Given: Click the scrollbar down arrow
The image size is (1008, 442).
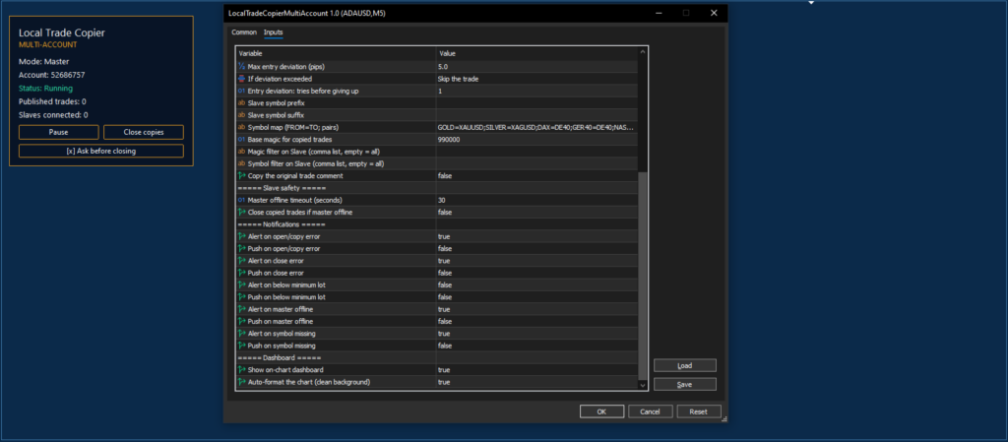Looking at the screenshot, I should [x=643, y=384].
